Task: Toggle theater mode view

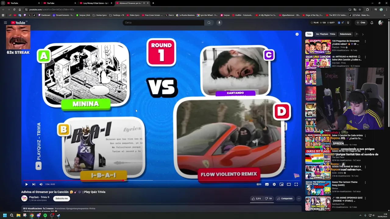Action: 289,184
